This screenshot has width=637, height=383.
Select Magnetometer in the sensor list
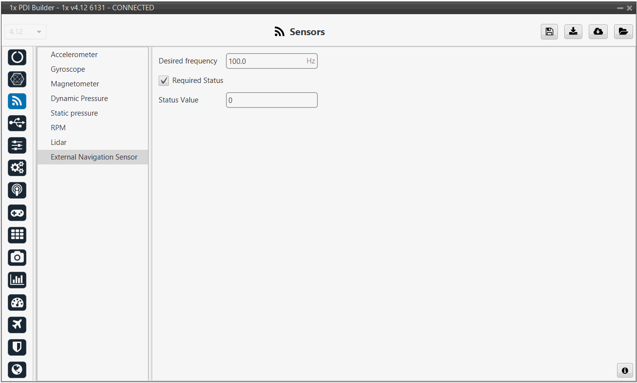(x=75, y=84)
